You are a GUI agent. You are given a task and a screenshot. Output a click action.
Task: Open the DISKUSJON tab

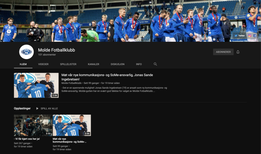pos(118,64)
